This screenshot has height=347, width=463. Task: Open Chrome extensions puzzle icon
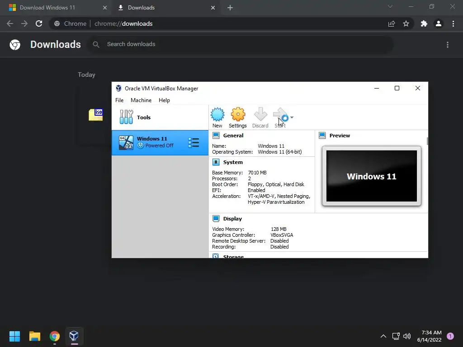click(x=424, y=23)
